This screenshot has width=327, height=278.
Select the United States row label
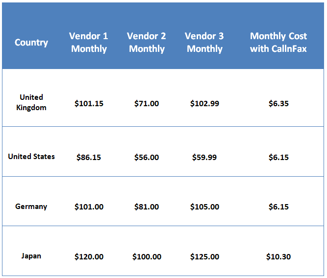31,157
